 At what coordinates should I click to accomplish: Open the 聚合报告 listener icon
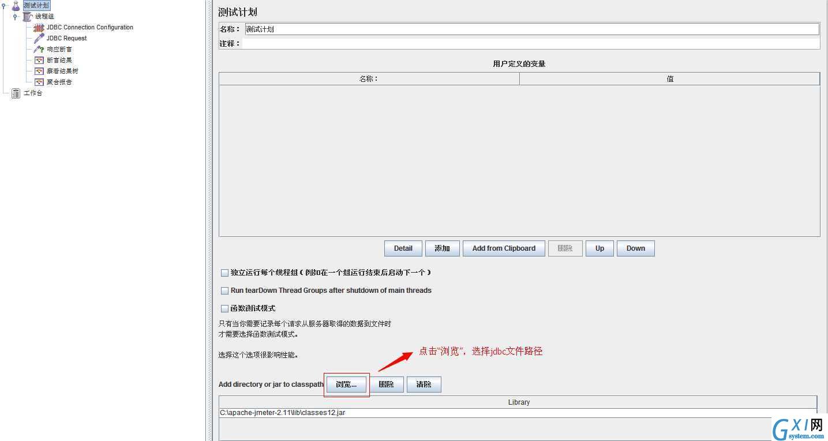click(x=39, y=82)
